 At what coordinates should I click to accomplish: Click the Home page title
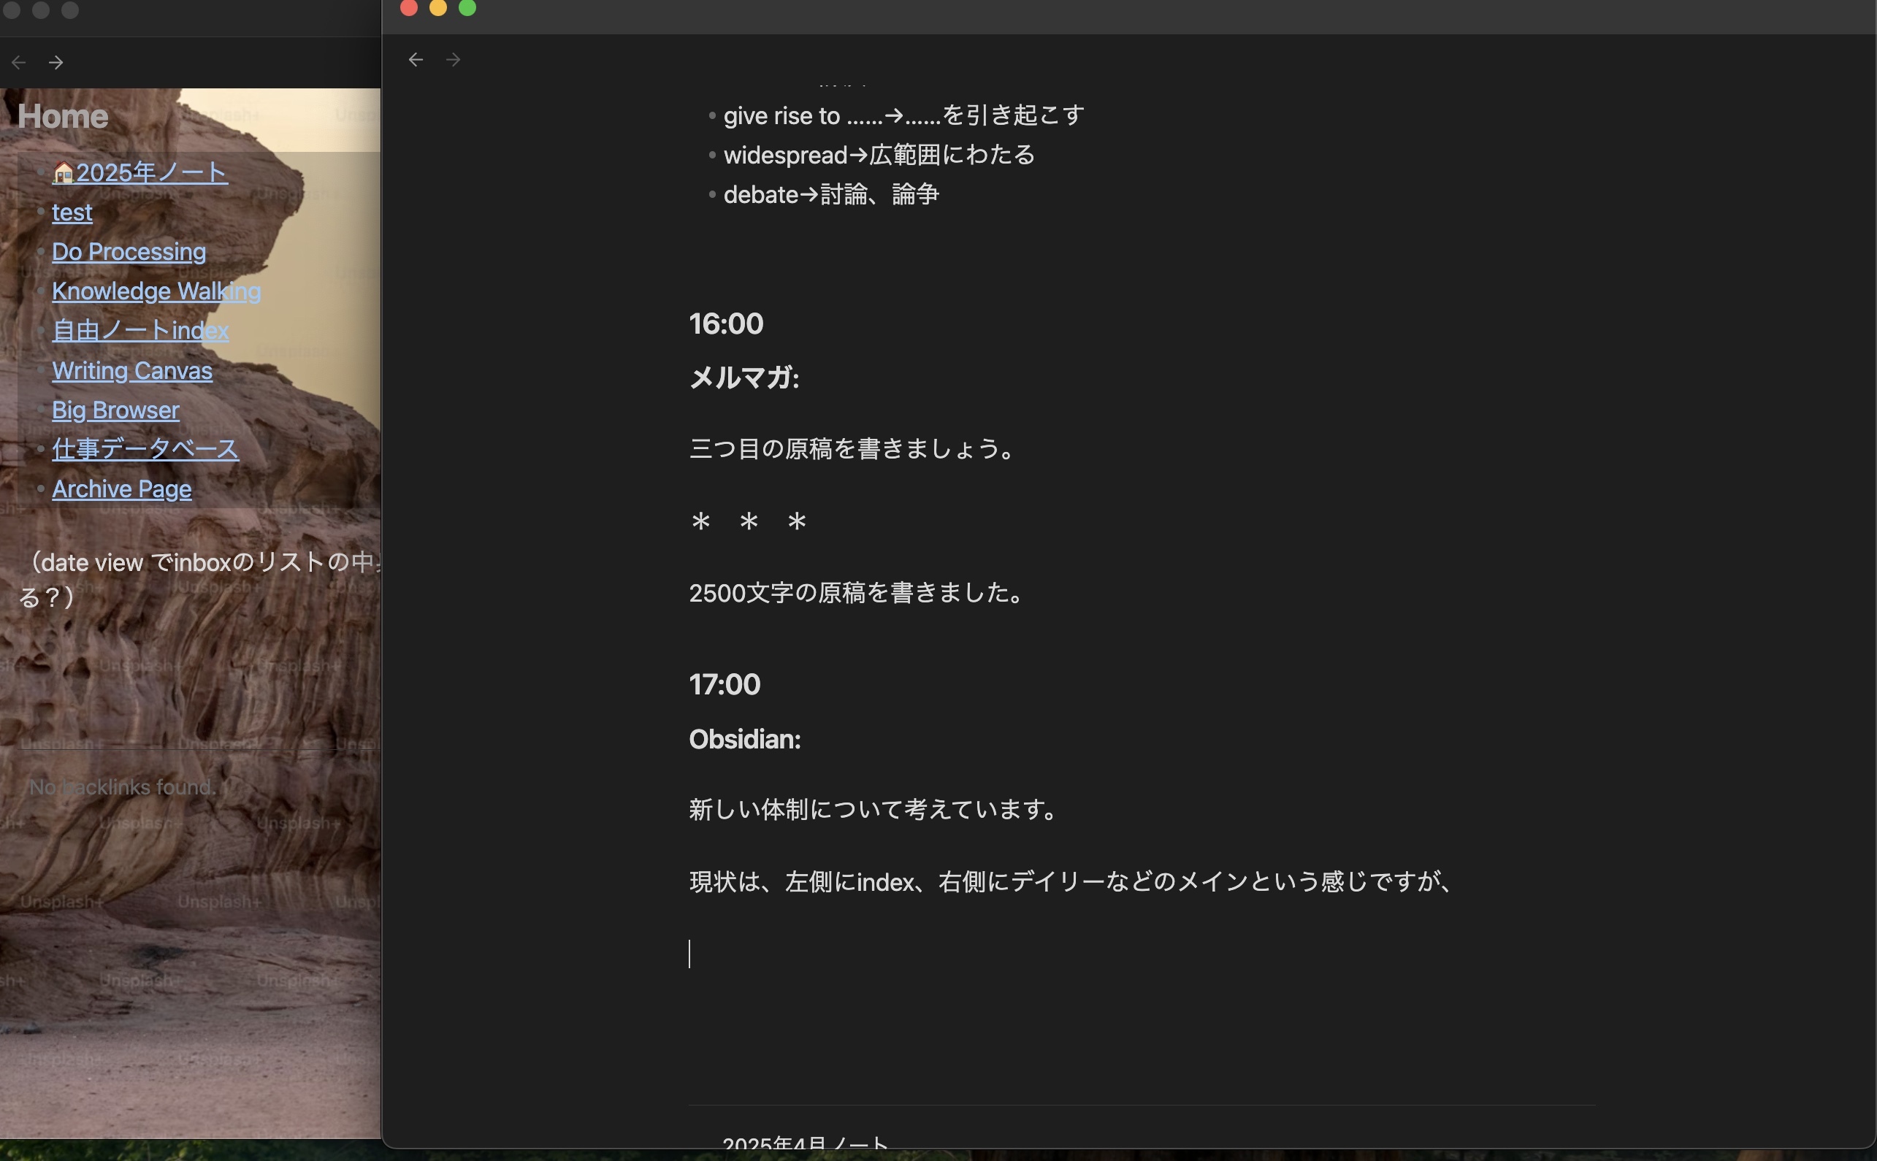point(62,115)
